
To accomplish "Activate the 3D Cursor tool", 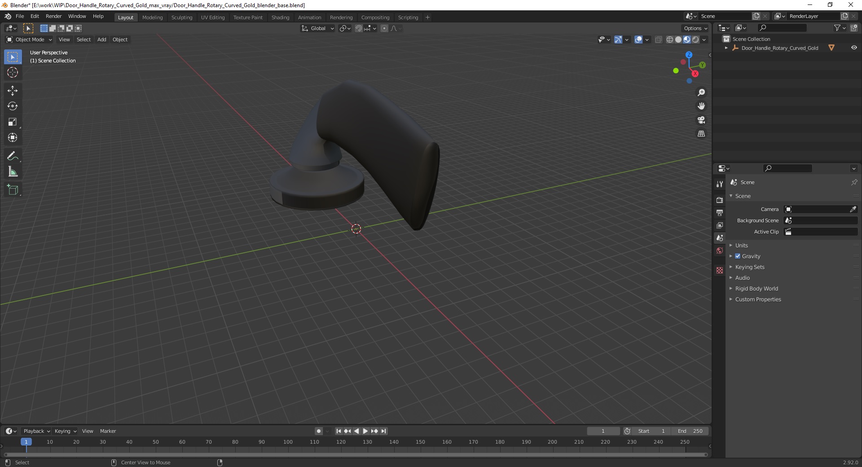I will [x=13, y=72].
